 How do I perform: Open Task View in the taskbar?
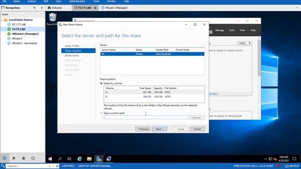69,159
